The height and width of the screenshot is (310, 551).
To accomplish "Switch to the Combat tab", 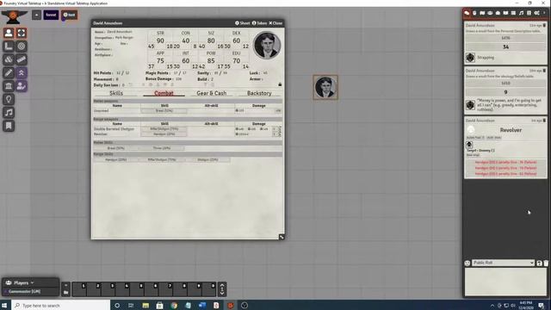I will [164, 93].
